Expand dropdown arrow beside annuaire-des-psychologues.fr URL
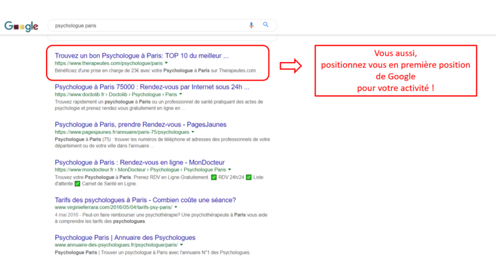The width and height of the screenshot is (496, 276). [182, 245]
